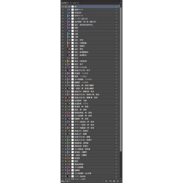Viewport: 183px width, 183px height.
Task: Click the target circle of 枠 layer
Action: click(x=116, y=6)
